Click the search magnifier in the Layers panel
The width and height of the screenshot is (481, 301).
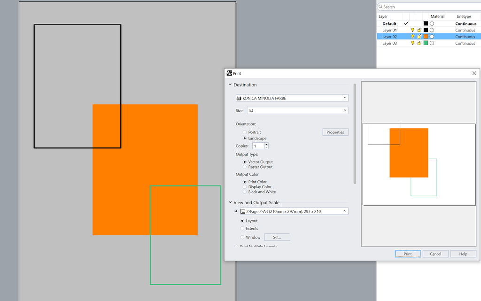(380, 7)
